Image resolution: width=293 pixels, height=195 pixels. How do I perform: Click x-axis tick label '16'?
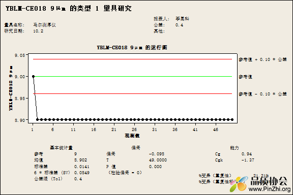point(94,129)
